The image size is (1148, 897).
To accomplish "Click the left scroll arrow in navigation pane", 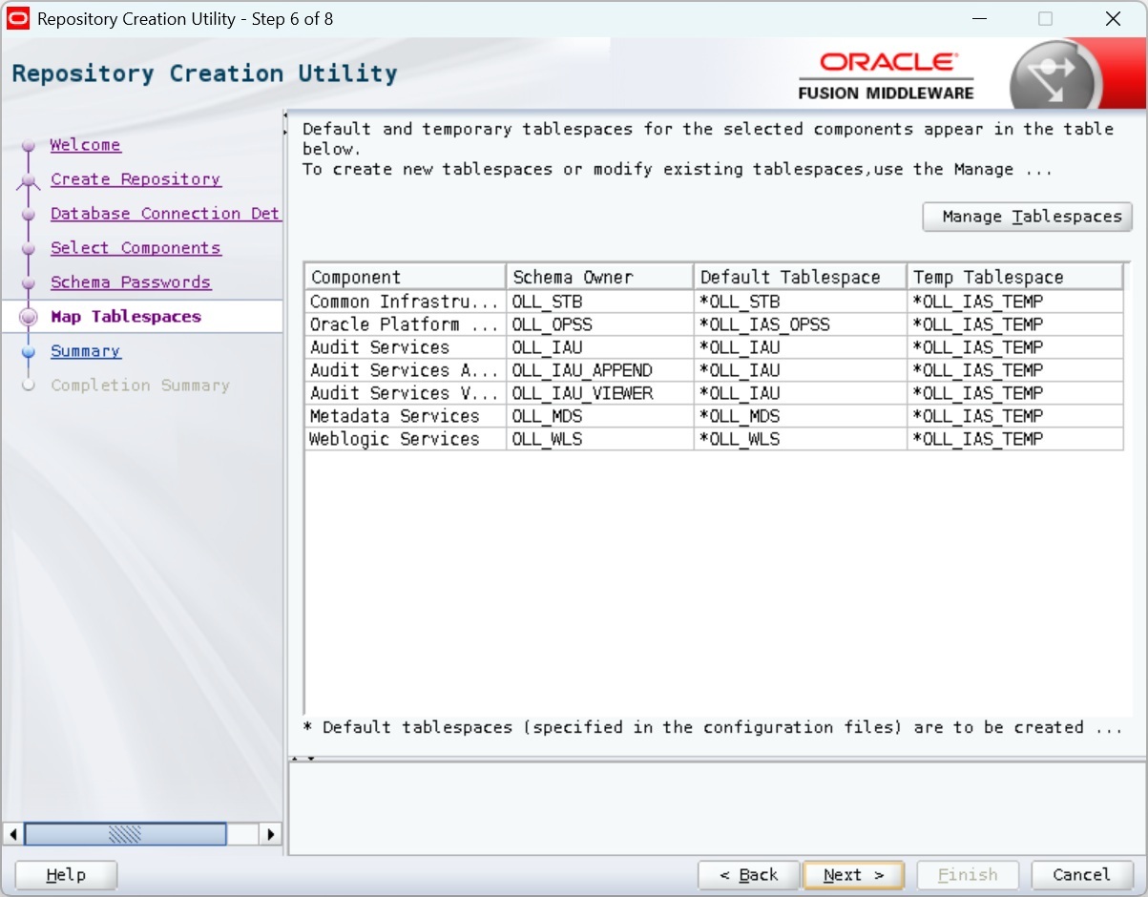I will [x=12, y=834].
